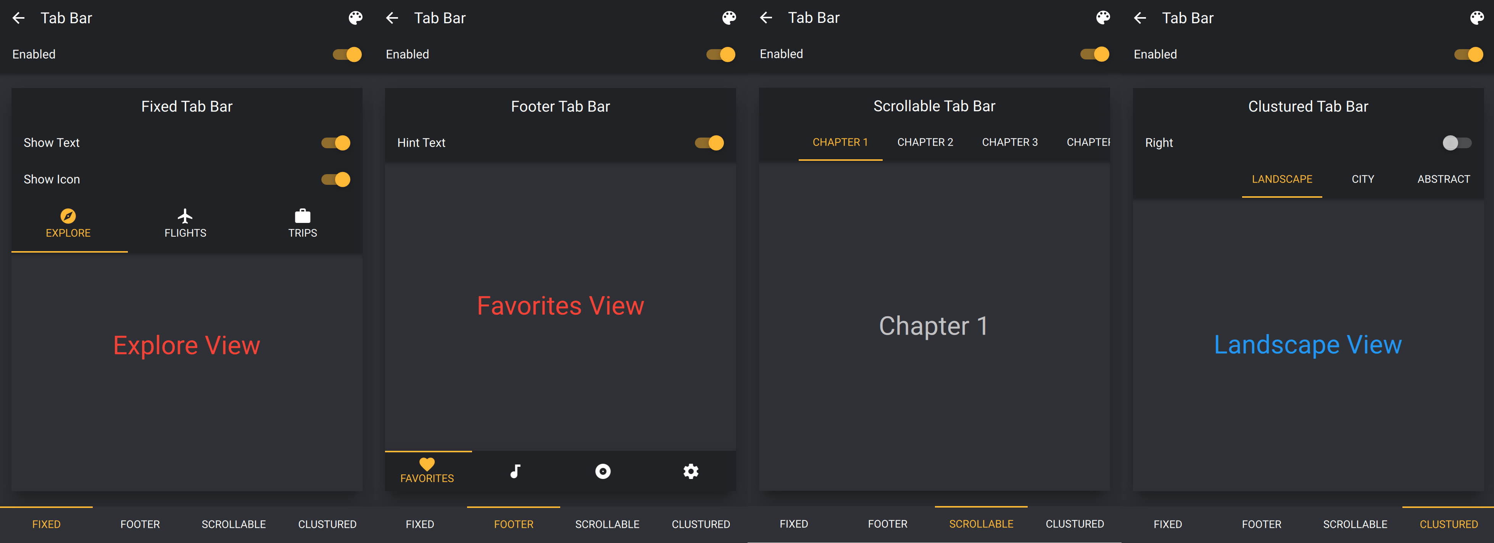The width and height of the screenshot is (1494, 543).
Task: Open Scrollable tab on Fixed screen bottom bar
Action: pos(233,524)
